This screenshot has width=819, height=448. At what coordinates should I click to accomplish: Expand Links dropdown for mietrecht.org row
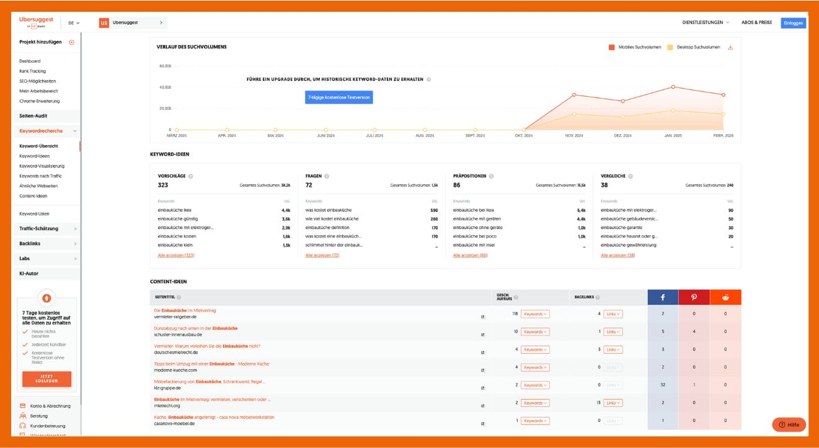[x=613, y=403]
